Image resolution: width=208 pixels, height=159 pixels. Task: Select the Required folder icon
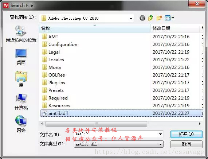[44, 98]
